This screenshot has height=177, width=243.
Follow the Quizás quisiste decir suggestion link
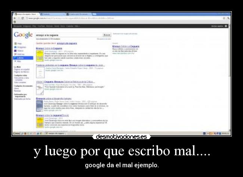coord(67,43)
